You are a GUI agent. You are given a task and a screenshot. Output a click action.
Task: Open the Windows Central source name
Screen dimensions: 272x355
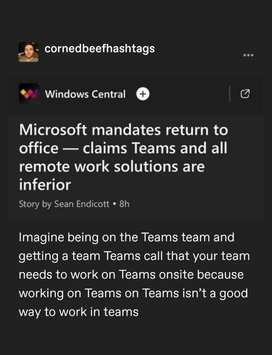[85, 94]
